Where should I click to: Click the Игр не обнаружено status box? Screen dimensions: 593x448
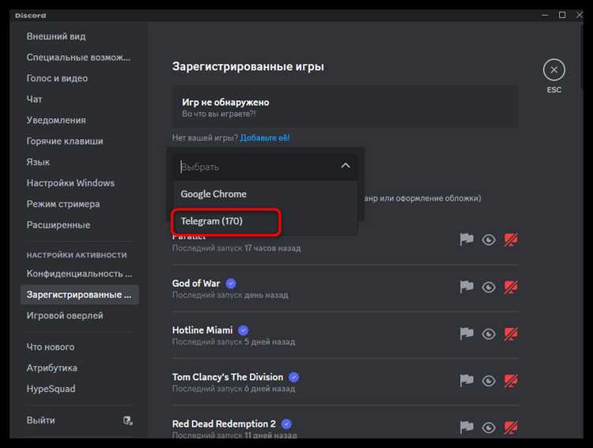pos(346,107)
